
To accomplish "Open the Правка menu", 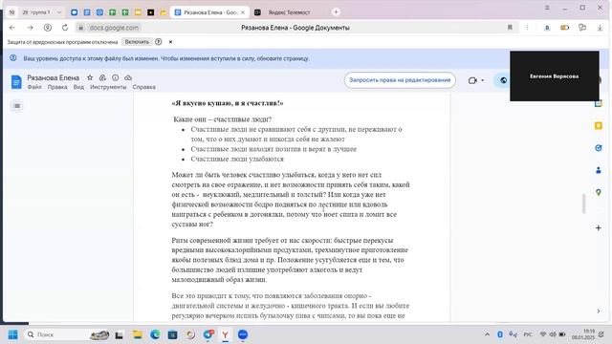I will pyautogui.click(x=57, y=87).
